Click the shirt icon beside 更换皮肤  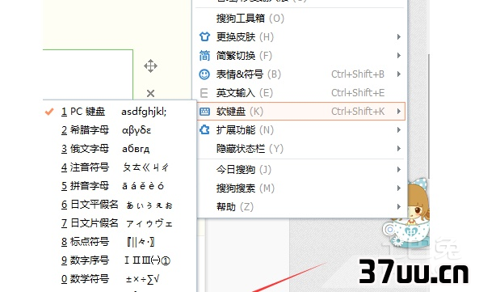pos(204,36)
